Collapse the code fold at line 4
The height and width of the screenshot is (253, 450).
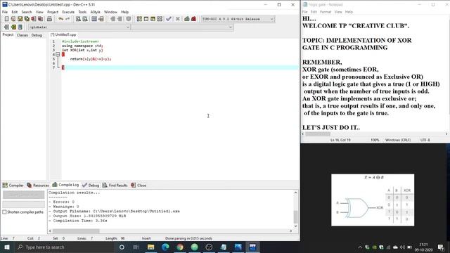(x=58, y=54)
